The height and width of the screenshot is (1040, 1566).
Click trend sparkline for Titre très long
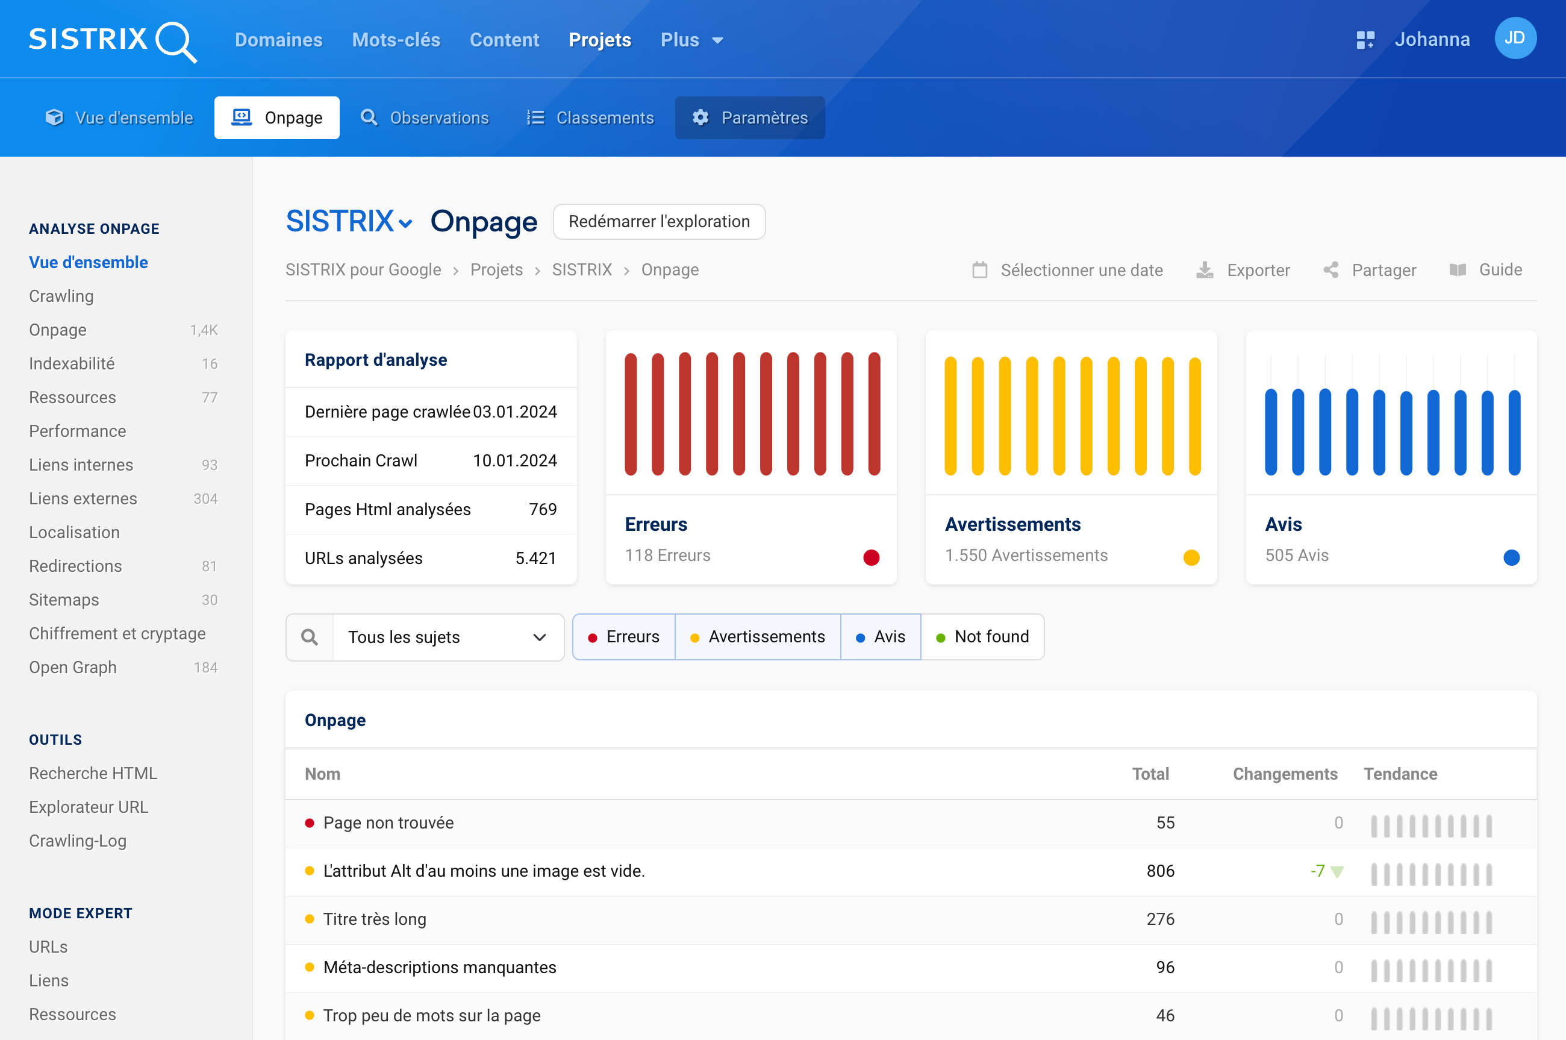tap(1432, 922)
